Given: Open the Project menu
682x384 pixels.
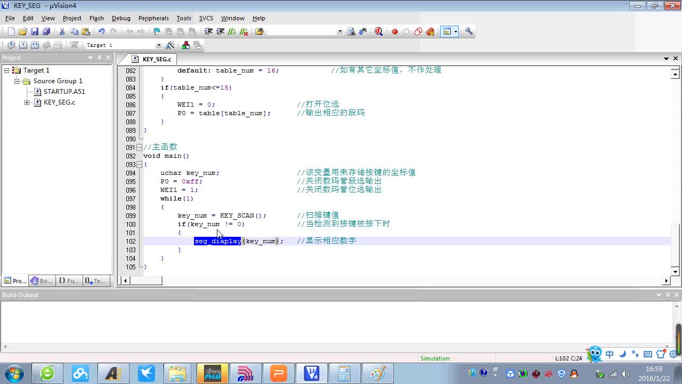Looking at the screenshot, I should 72,18.
